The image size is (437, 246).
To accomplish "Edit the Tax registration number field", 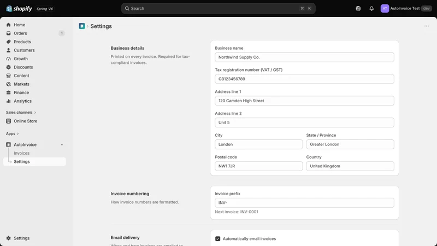I will tap(304, 79).
